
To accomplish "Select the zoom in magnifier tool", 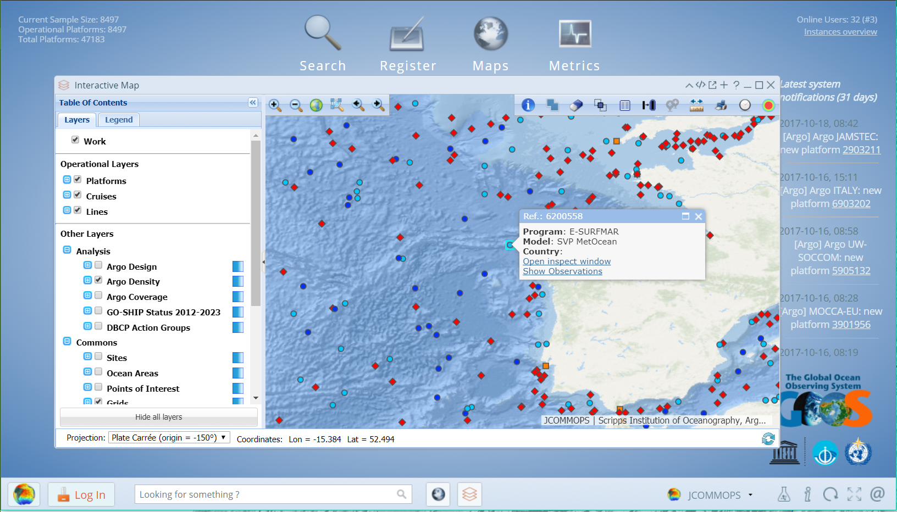I will [x=275, y=105].
